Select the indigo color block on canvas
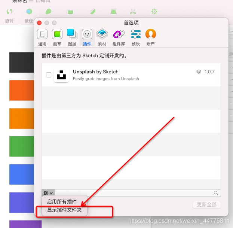This screenshot has width=233, height=228. click(x=22, y=203)
